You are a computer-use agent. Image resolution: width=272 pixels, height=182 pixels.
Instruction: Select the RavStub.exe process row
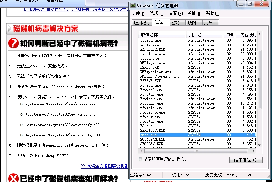tap(198, 94)
